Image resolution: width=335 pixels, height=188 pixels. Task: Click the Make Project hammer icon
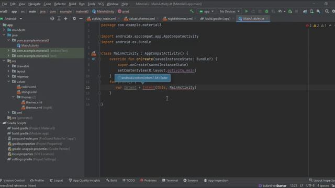click(192, 11)
